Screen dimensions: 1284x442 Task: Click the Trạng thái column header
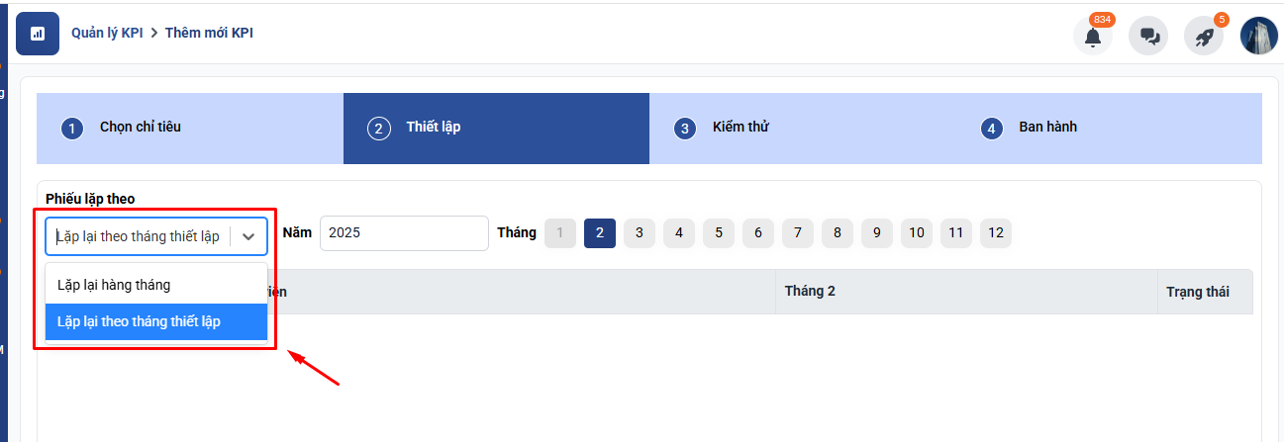point(1198,292)
